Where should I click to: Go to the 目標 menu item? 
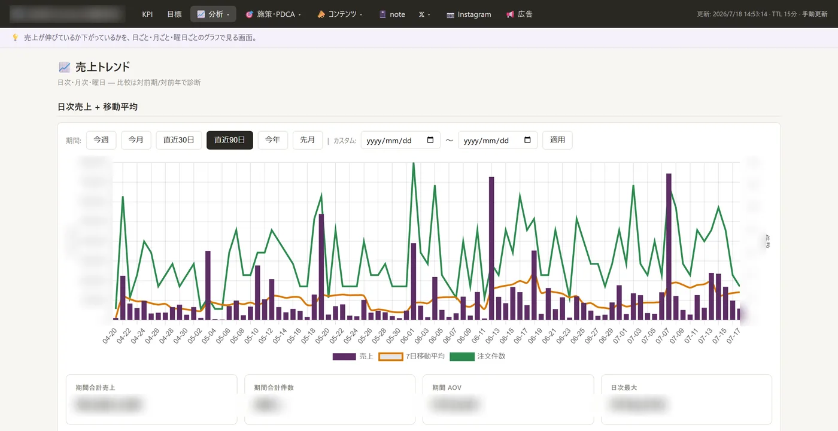pyautogui.click(x=174, y=14)
